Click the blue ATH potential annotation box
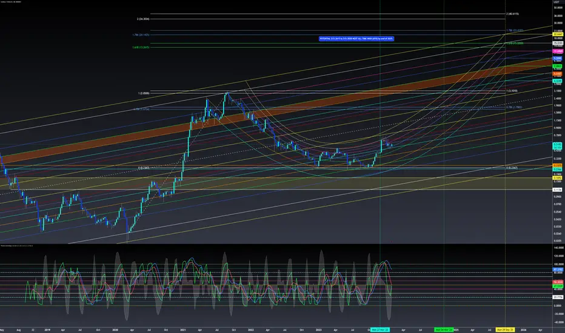 point(356,39)
